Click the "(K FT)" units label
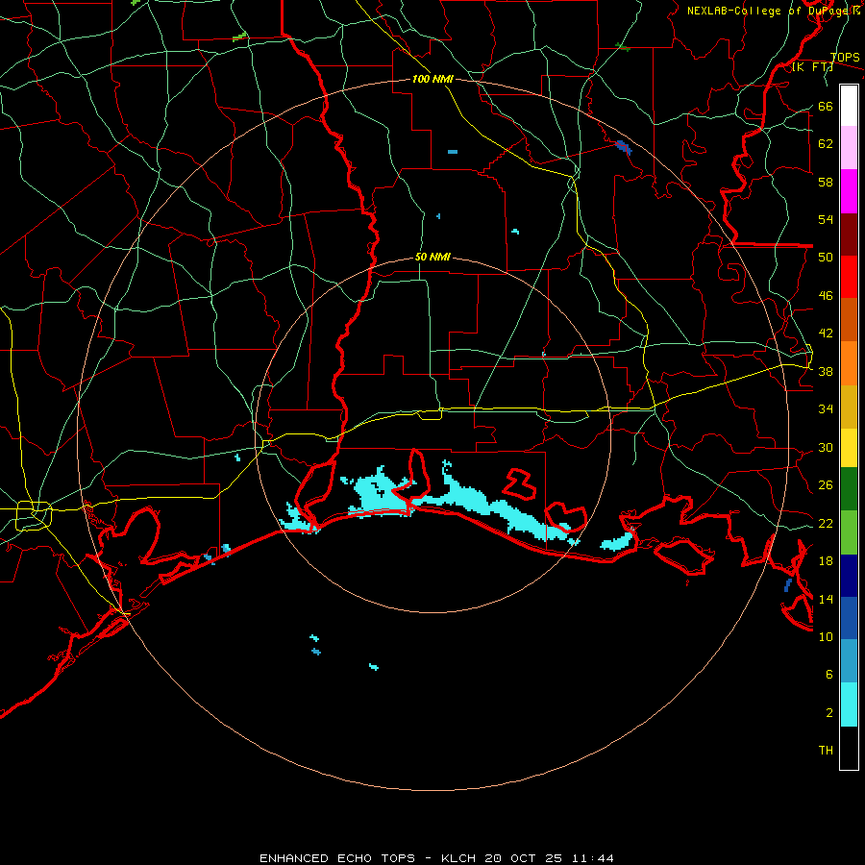 click(812, 67)
